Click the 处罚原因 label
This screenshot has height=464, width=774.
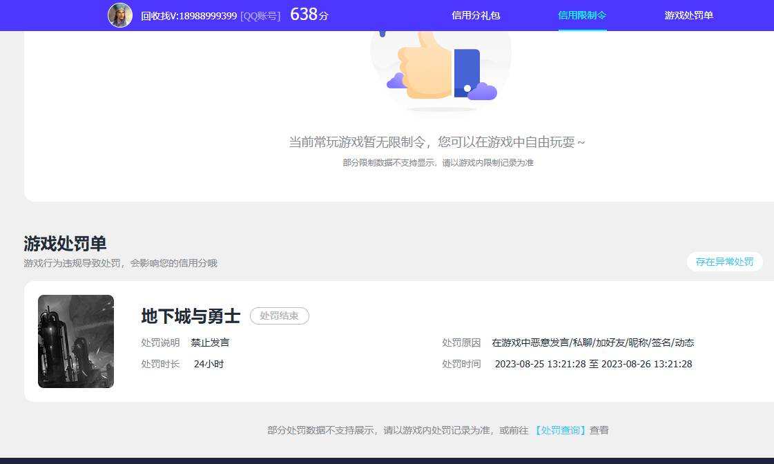click(x=461, y=342)
